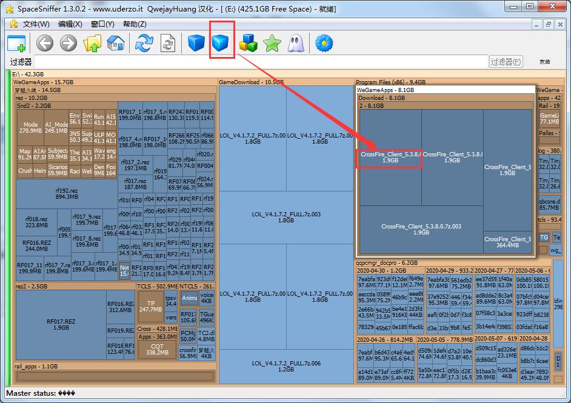Click the 过滤器(F) button
Screen dimensions: 571x403
click(x=506, y=62)
